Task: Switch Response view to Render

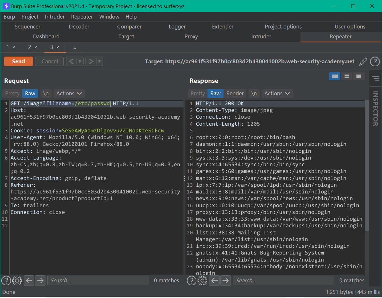Action: [235, 93]
